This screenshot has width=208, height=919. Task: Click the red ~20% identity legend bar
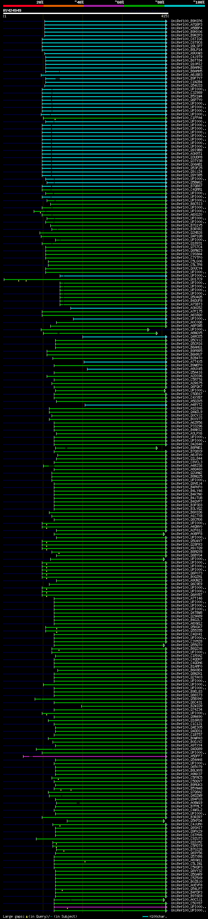click(x=23, y=6)
